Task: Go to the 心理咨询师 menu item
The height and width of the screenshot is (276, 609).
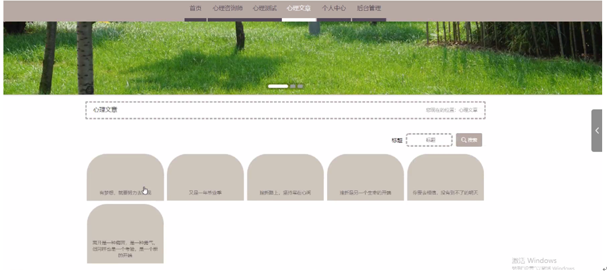Action: pyautogui.click(x=228, y=9)
